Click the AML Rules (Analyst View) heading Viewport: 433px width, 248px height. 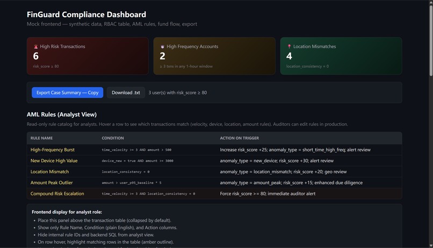(x=62, y=114)
